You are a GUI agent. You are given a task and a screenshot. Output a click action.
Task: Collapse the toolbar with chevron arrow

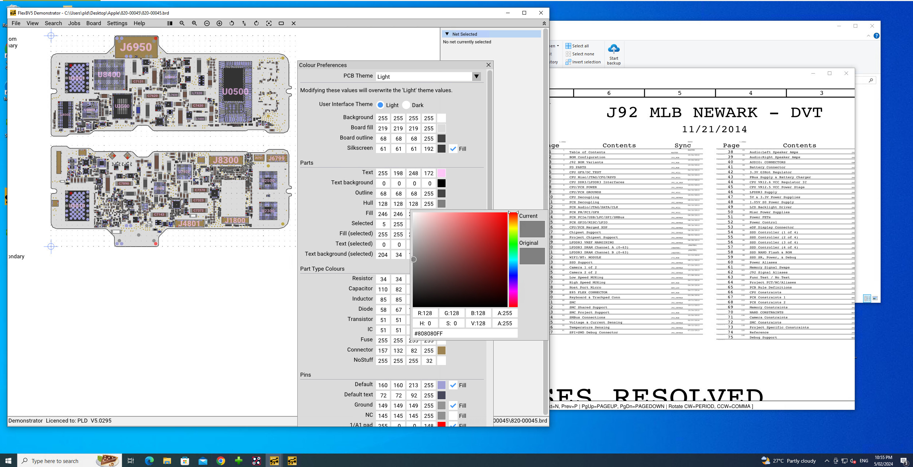click(x=544, y=23)
